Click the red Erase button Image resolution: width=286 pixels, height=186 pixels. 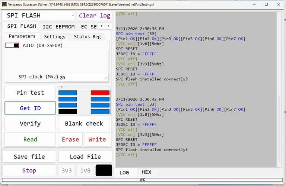click(x=70, y=139)
